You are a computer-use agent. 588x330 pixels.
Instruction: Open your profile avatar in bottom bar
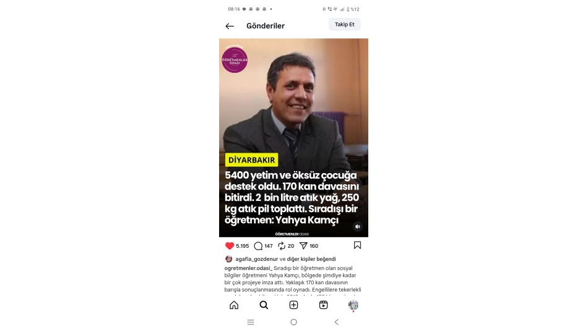click(x=353, y=305)
